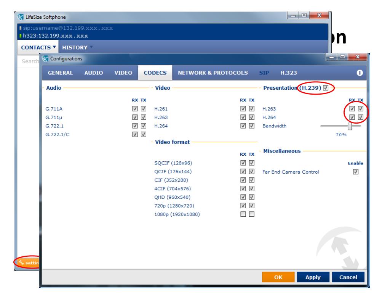This screenshot has width=390, height=293.
Task: Toggle G.722.1/C RX checkbox
Action: coord(135,134)
